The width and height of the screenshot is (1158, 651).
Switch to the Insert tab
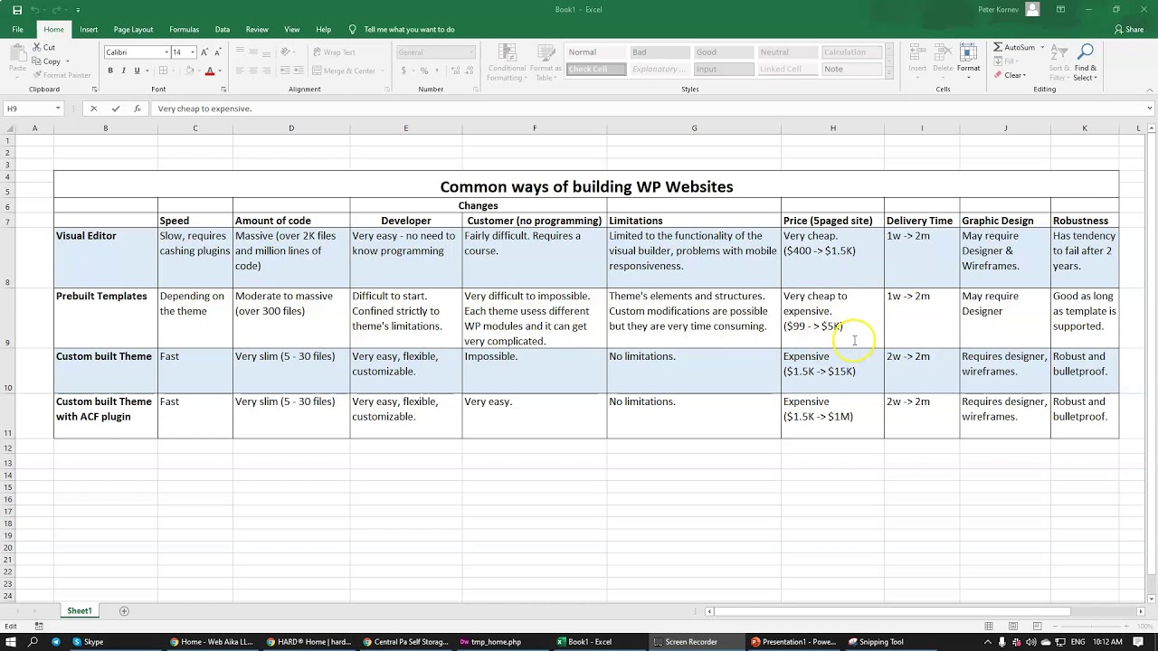(89, 29)
